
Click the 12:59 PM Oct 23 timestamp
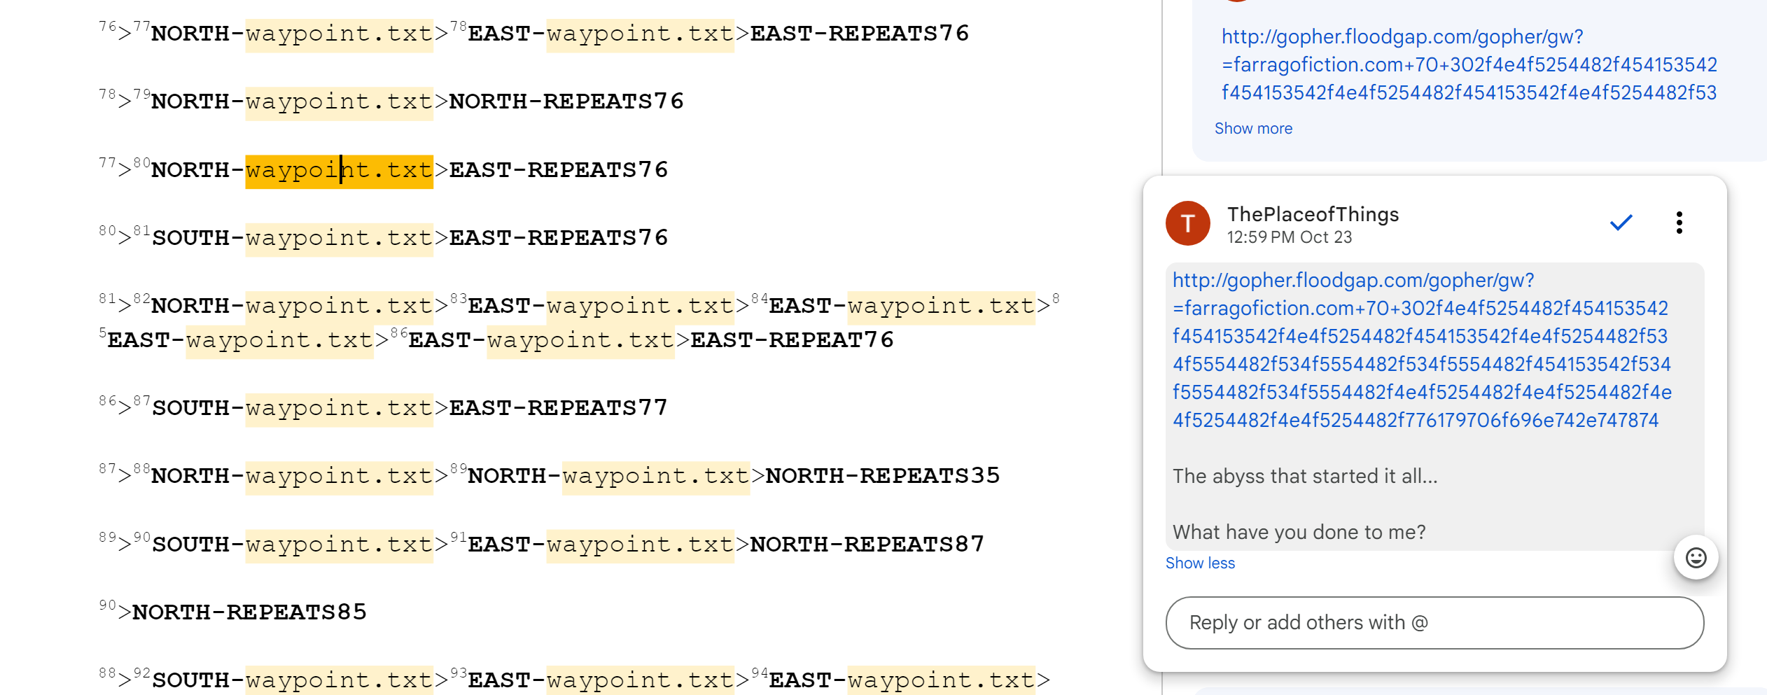pyautogui.click(x=1289, y=238)
